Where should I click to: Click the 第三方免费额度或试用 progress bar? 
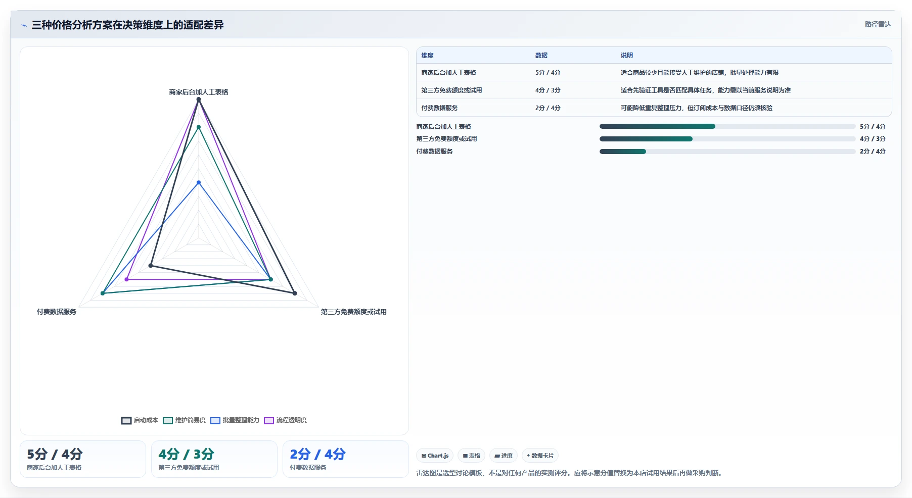click(x=727, y=139)
